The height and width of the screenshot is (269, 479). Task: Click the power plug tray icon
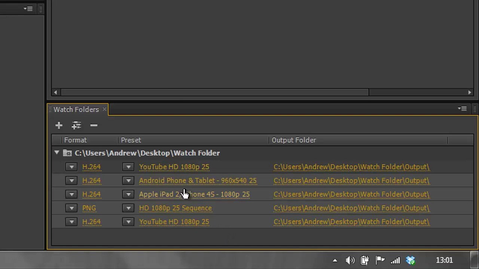point(365,260)
